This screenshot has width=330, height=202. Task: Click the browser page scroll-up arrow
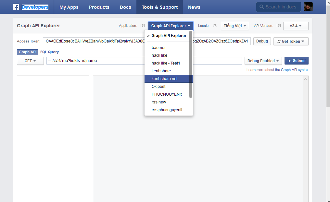(x=328, y=3)
